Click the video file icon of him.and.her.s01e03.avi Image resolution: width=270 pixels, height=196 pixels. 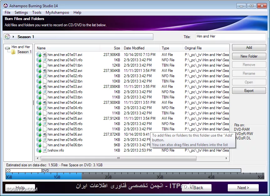point(45,87)
